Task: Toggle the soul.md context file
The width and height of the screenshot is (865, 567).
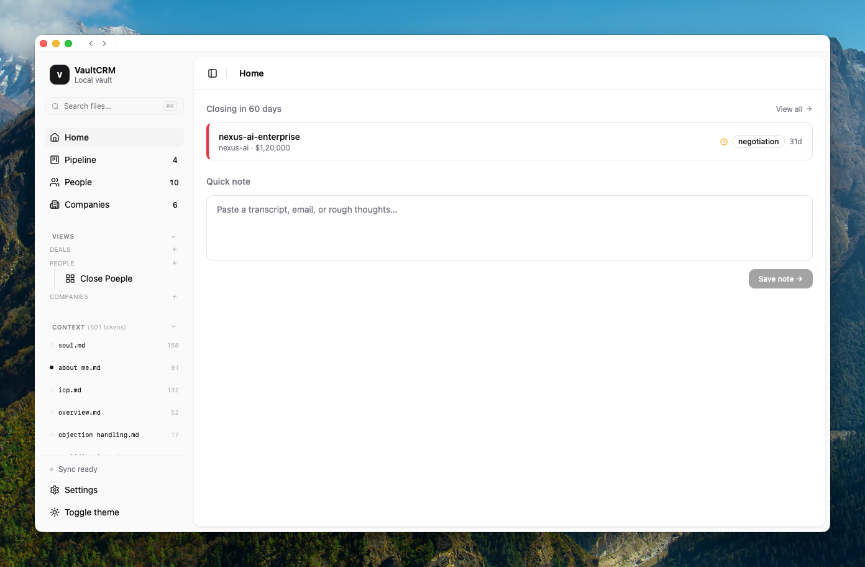Action: [x=52, y=345]
